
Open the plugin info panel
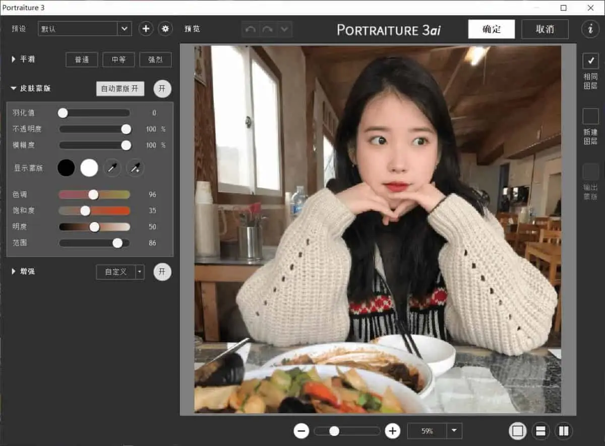click(590, 29)
